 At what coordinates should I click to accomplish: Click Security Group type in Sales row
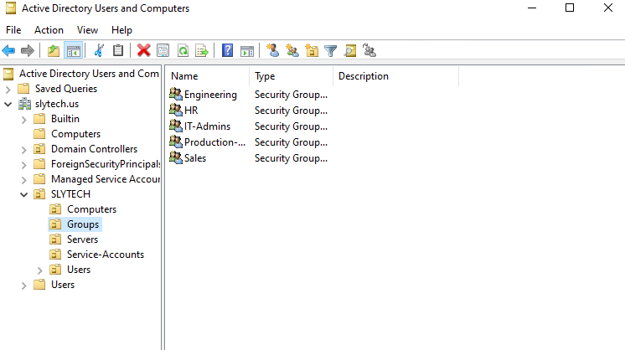pos(291,158)
